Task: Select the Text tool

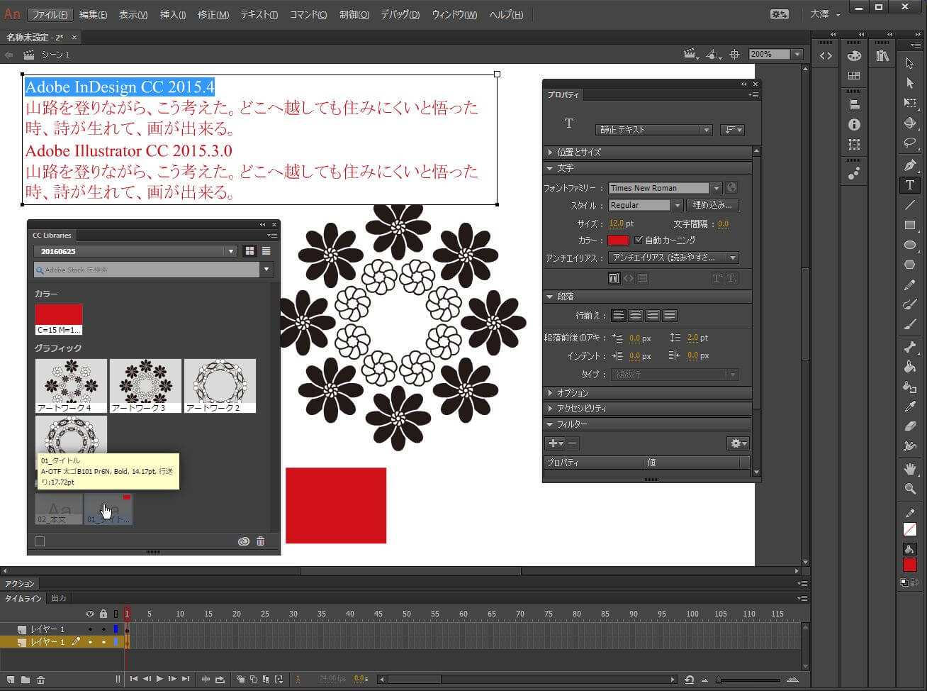Action: coord(910,185)
